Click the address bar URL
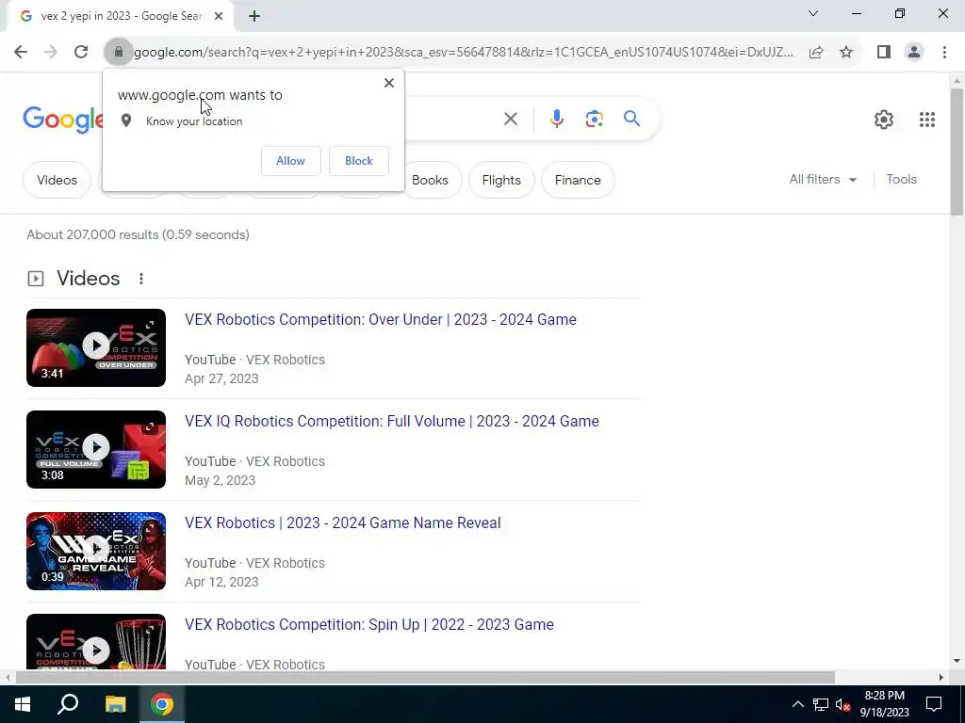Viewport: 965px width, 723px height. (x=464, y=53)
